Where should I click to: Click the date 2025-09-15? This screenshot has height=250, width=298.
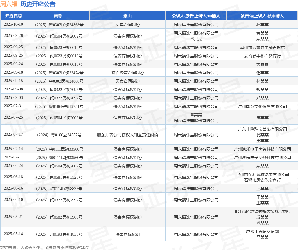coord(13,81)
